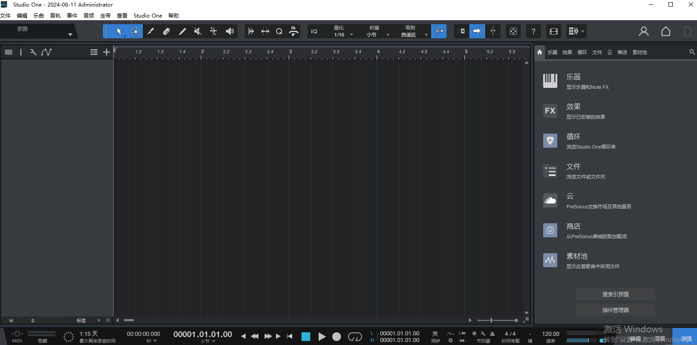Open the wrench track options icon
The height and width of the screenshot is (345, 697).
[33, 52]
